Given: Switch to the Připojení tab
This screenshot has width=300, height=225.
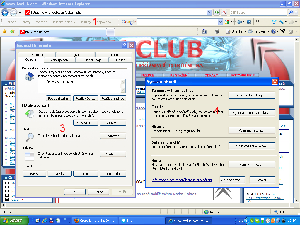Looking at the screenshot, I should 37,54.
